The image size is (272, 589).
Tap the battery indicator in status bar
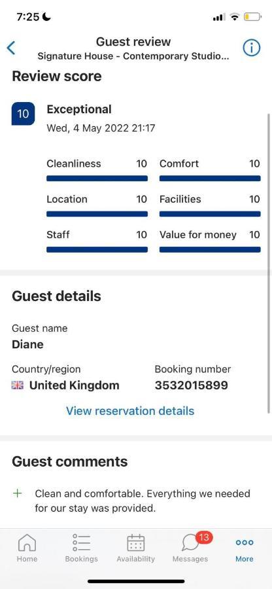click(x=252, y=16)
